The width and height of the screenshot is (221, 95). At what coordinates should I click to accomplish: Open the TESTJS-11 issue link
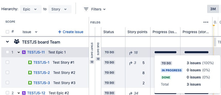pos(36,52)
